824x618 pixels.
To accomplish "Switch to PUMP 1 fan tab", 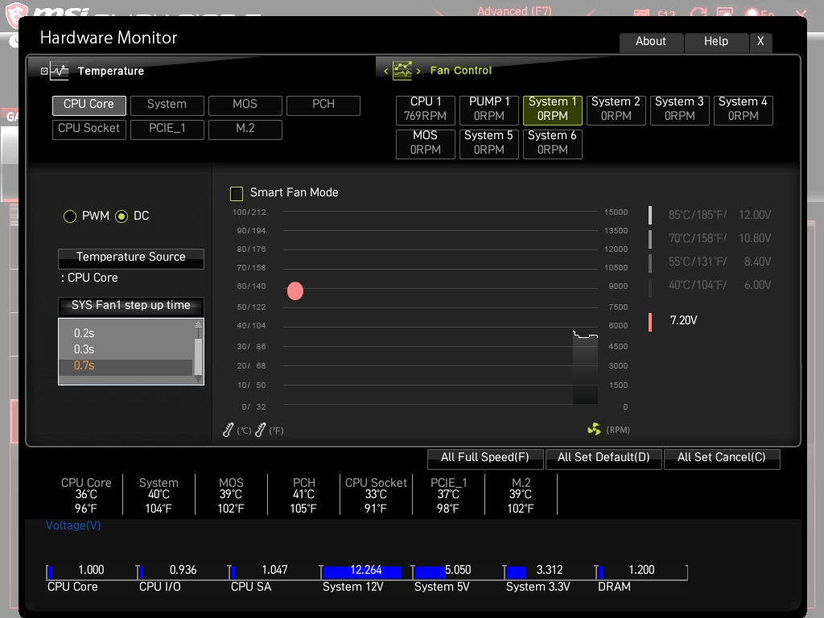I will [x=489, y=109].
